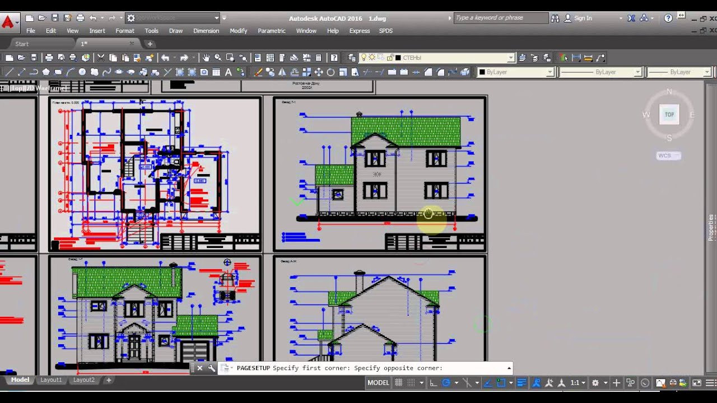This screenshot has height=403, width=717.
Task: Click the black layer color swatch beside СТЕНЫ
Action: click(398, 58)
